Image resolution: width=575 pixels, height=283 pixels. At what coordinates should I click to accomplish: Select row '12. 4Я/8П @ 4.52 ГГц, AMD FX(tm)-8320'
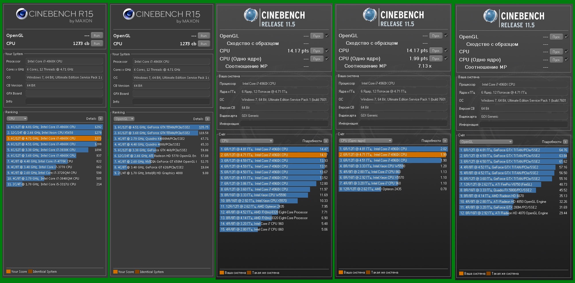274,212
